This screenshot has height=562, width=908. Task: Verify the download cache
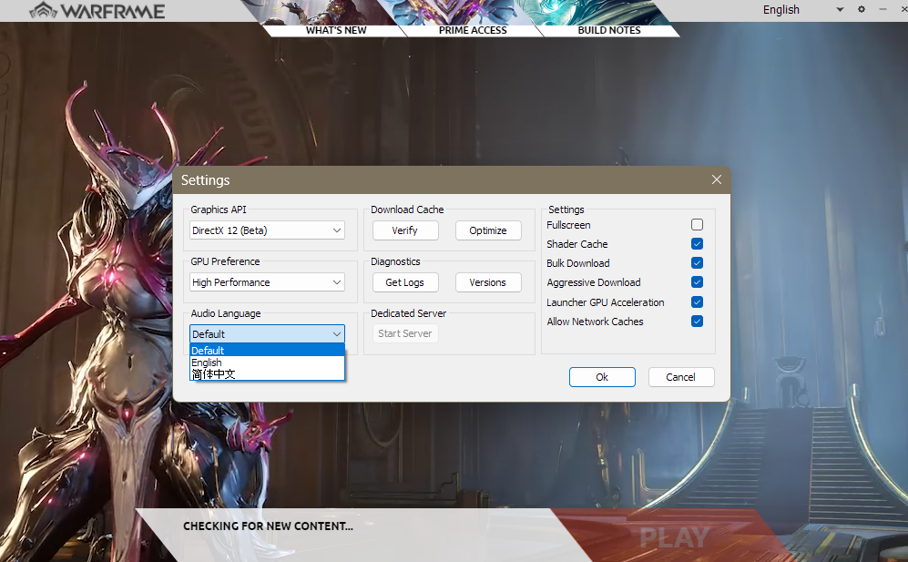click(x=404, y=230)
